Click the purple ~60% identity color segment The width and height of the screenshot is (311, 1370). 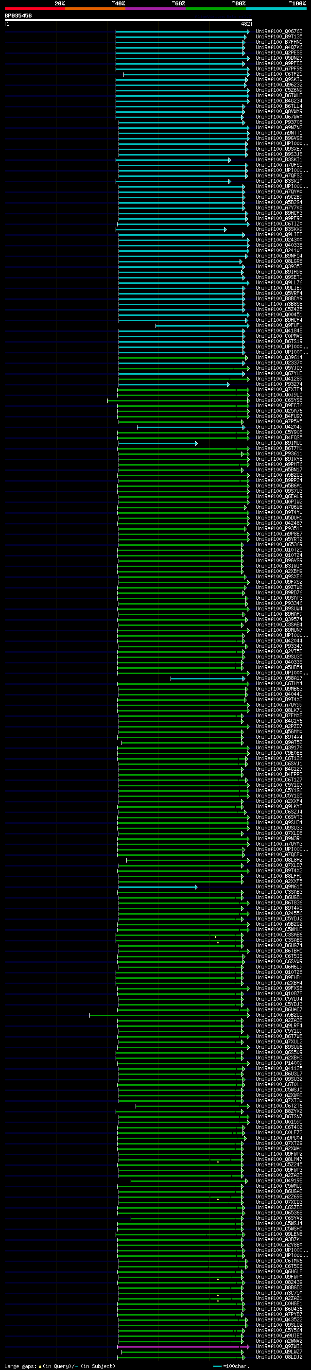point(155,9)
